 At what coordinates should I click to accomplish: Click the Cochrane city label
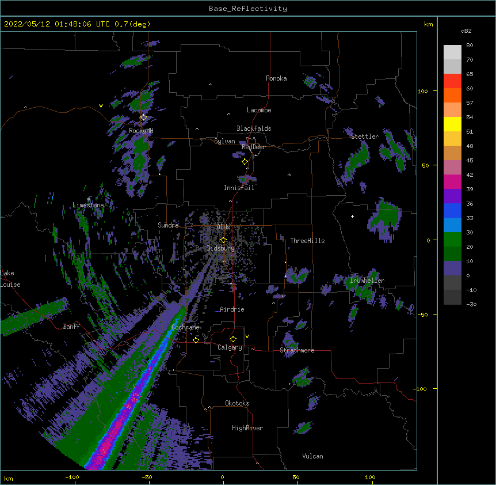pyautogui.click(x=185, y=327)
